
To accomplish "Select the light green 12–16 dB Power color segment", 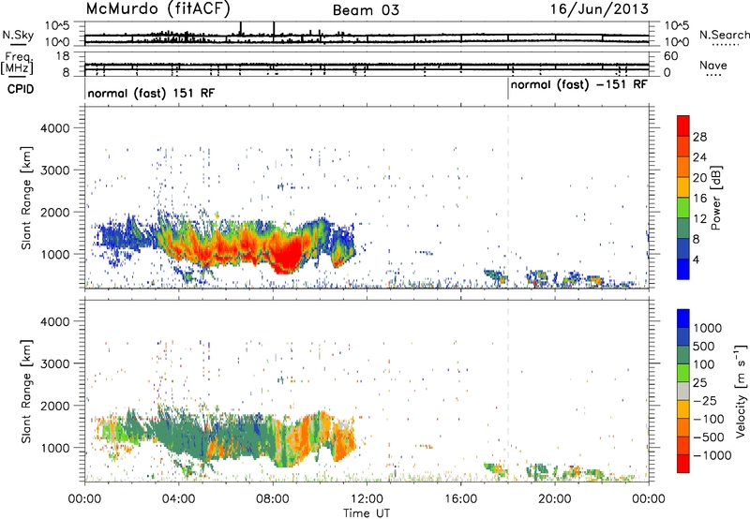I will click(683, 208).
